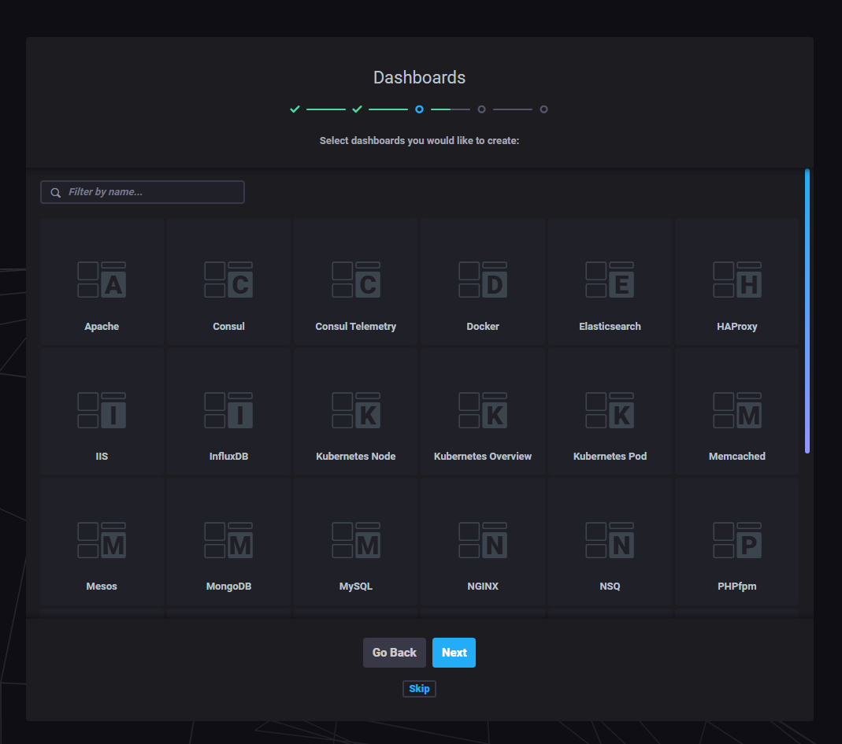Select the Kubernetes Node dashboard icon

pyautogui.click(x=355, y=410)
